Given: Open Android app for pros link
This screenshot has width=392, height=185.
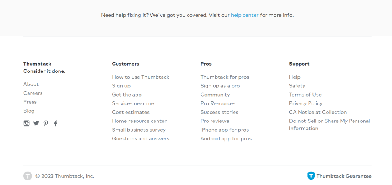Looking at the screenshot, I should [226, 138].
